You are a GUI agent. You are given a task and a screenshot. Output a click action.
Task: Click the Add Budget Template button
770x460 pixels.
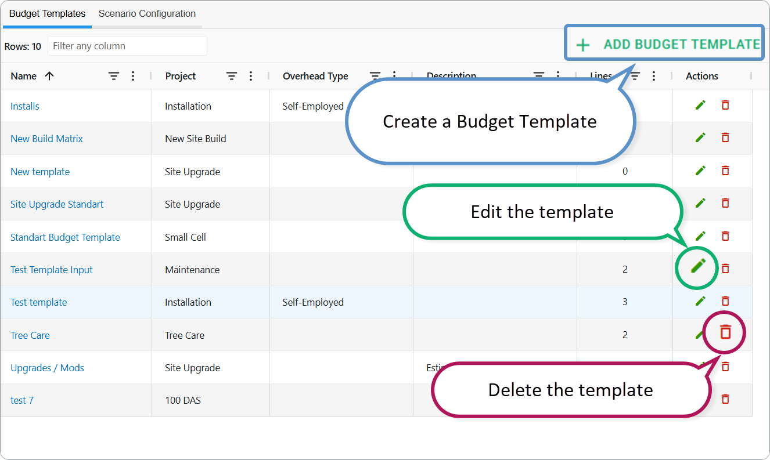pyautogui.click(x=664, y=44)
